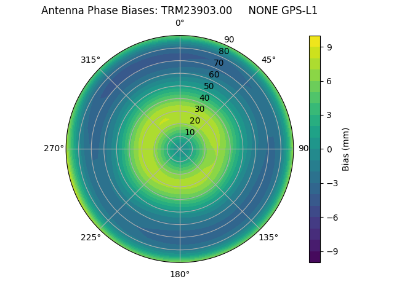Click the radial tick label '60'
The image size is (394, 295).
click(214, 75)
